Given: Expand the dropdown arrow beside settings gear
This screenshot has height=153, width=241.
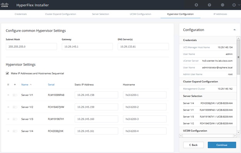Looking at the screenshot, I should pos(239,5).
